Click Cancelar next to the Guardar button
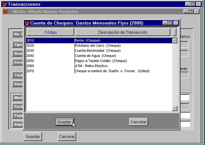Image resolution: width=205 pixels, height=145 pixels. coord(67,137)
